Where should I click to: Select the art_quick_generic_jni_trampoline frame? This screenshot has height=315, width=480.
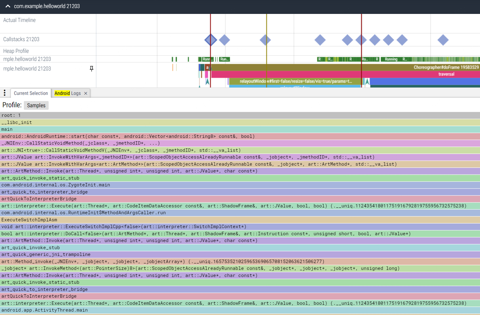[240, 254]
